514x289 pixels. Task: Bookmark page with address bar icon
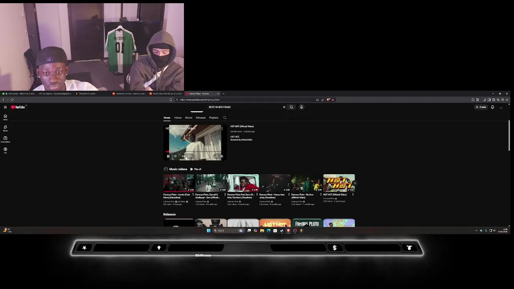point(171,100)
